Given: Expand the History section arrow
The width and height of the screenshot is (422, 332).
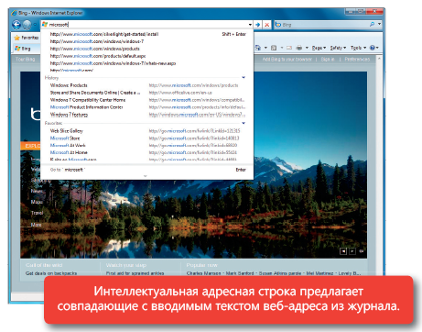Looking at the screenshot, I should 243,78.
